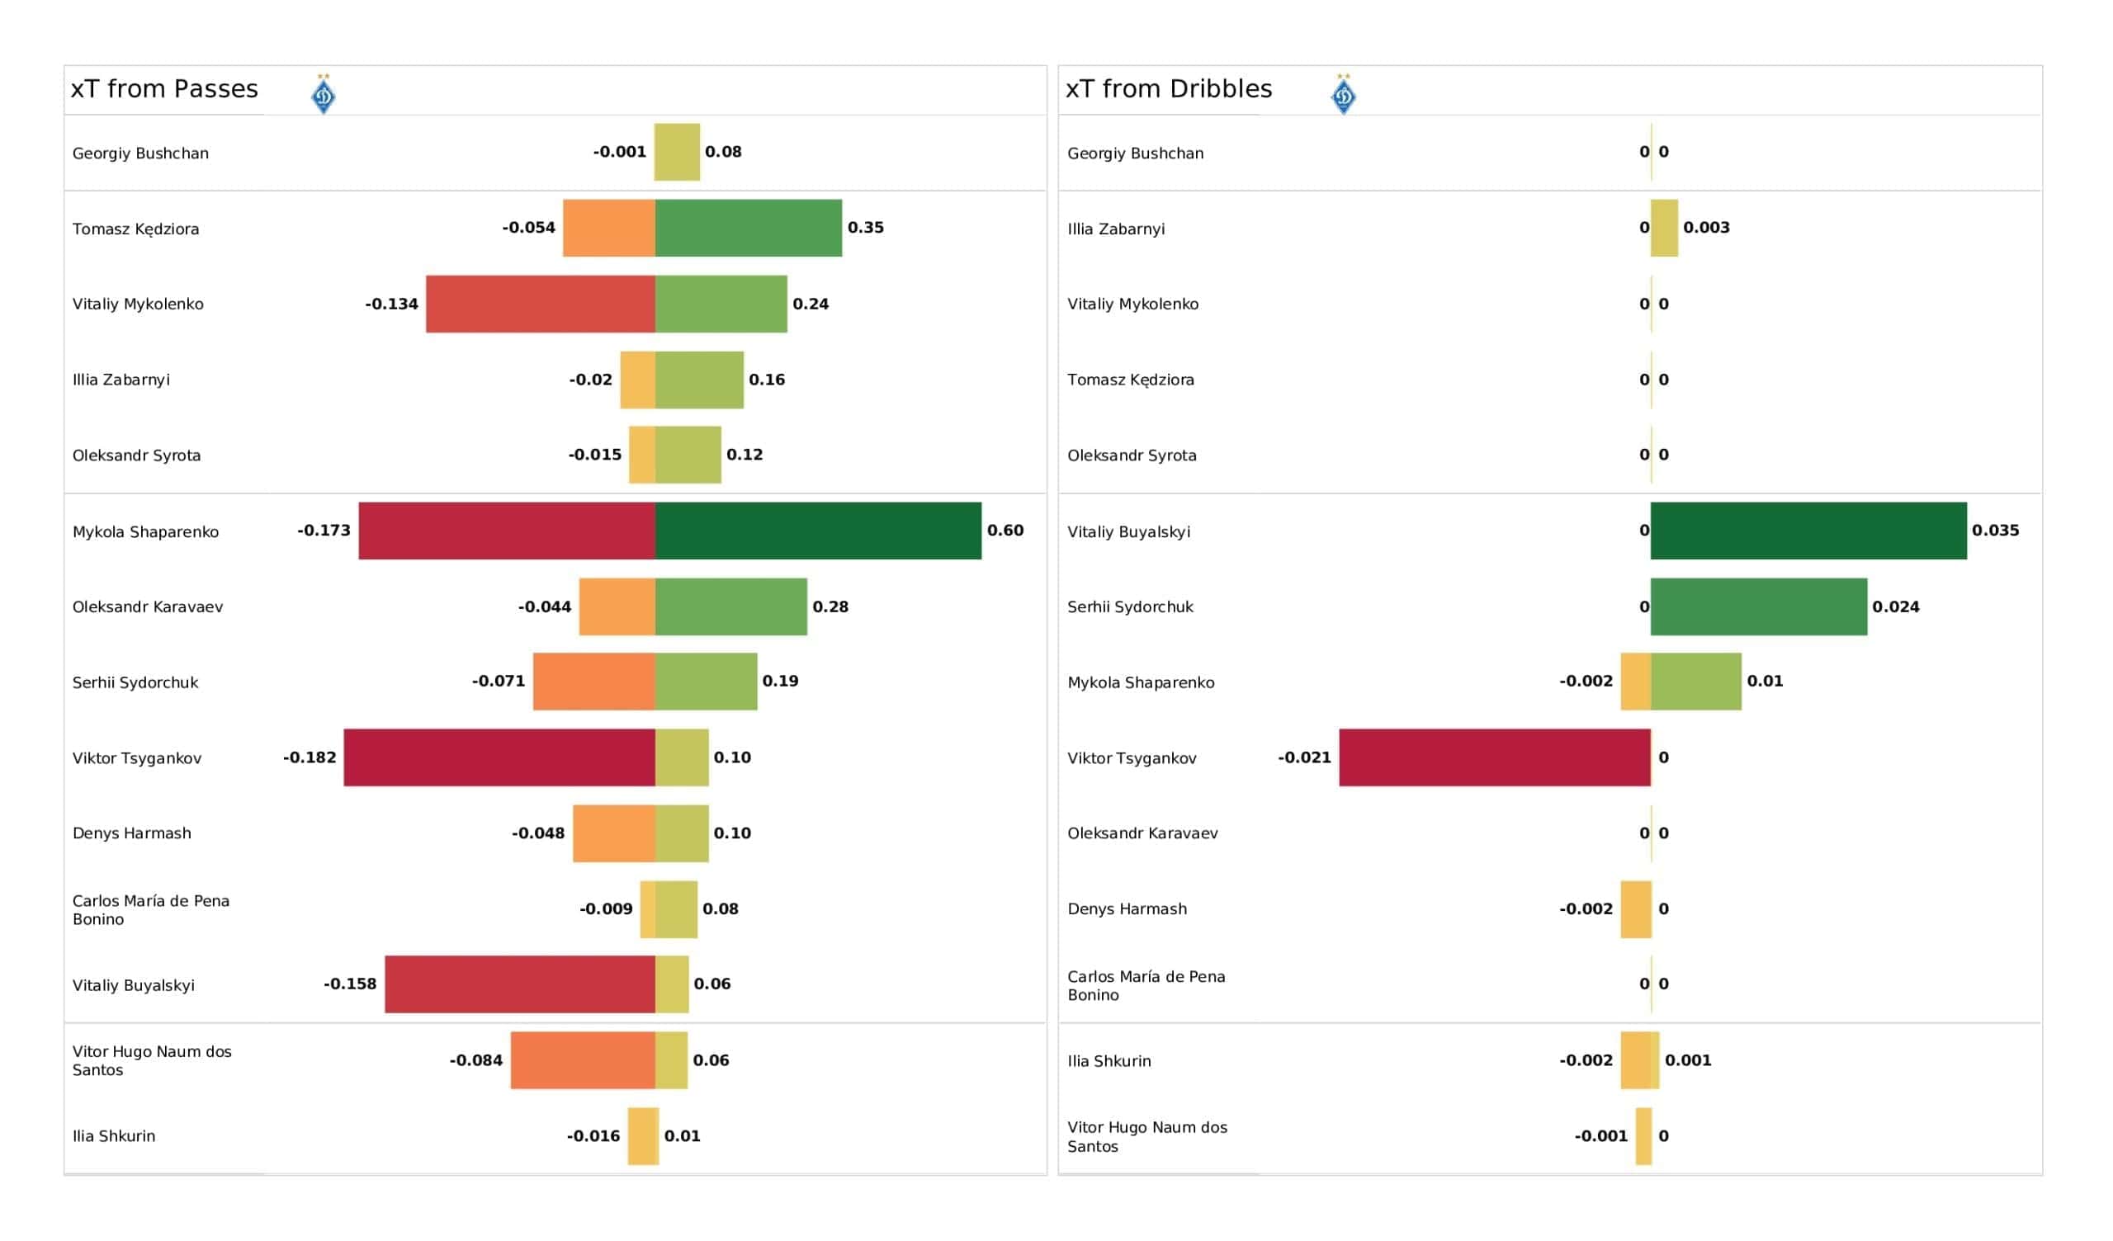Screen dimensions: 2113x1241
Task: Click Viktor Tsygankov's red -0.182 passes bar
Action: pyautogui.click(x=499, y=757)
